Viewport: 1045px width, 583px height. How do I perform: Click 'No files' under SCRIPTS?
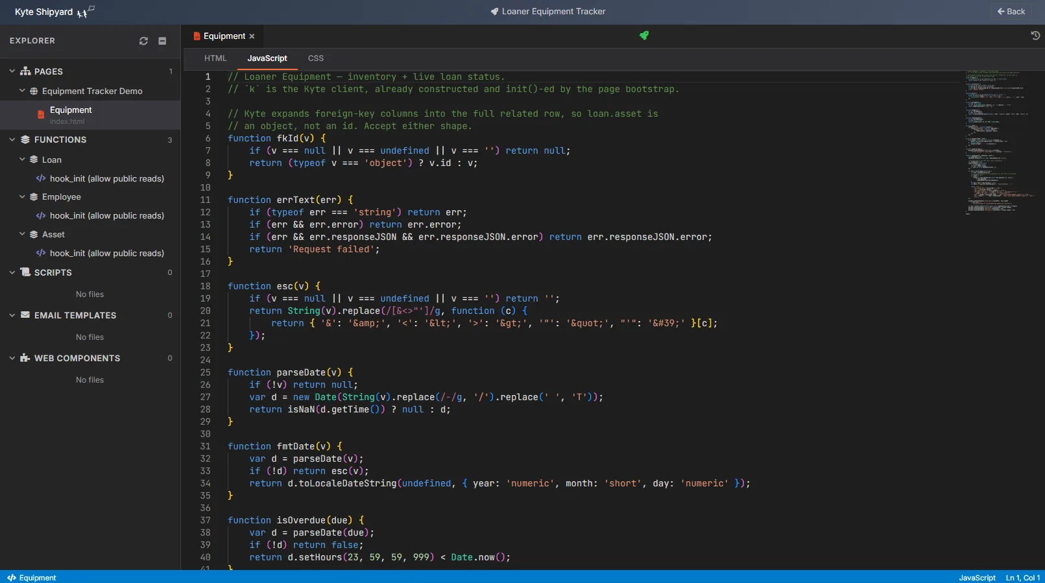[x=90, y=294]
